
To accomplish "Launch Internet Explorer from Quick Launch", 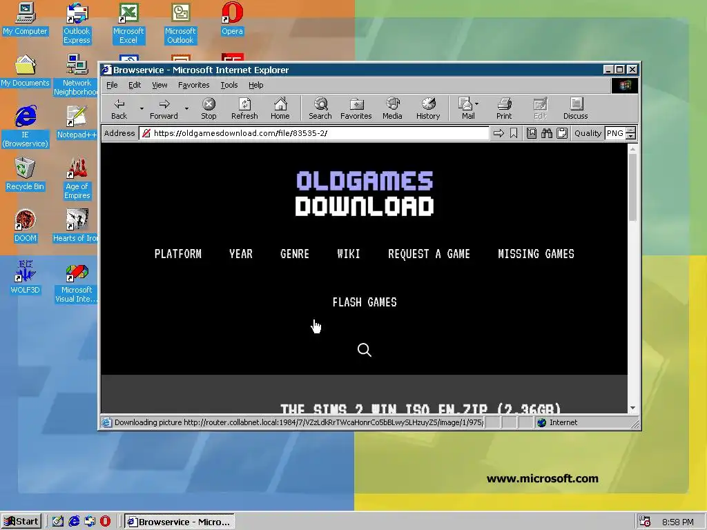I will 74,522.
